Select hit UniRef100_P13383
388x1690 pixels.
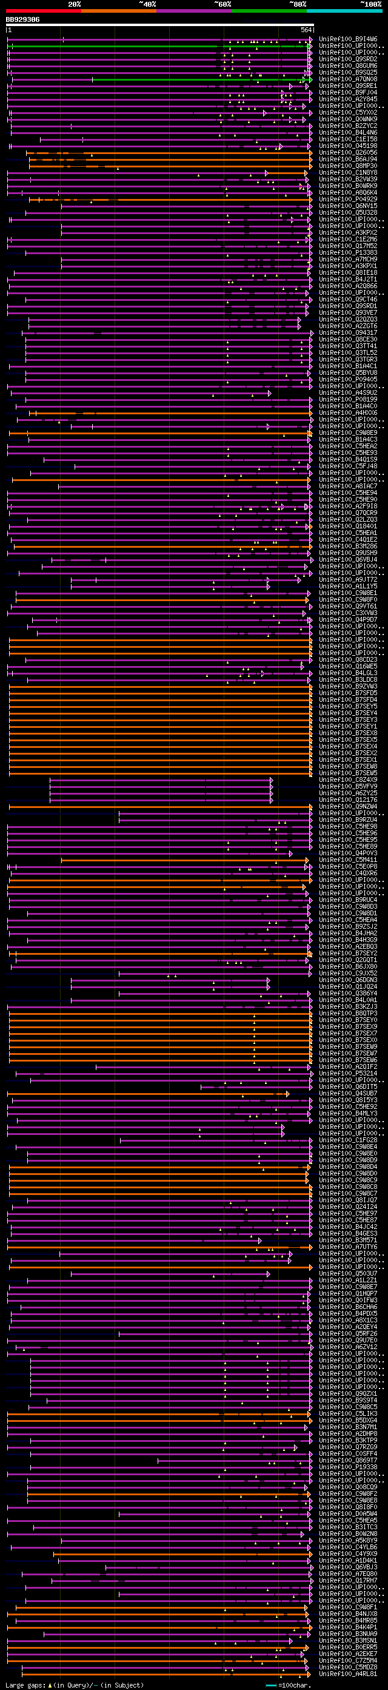[348, 252]
